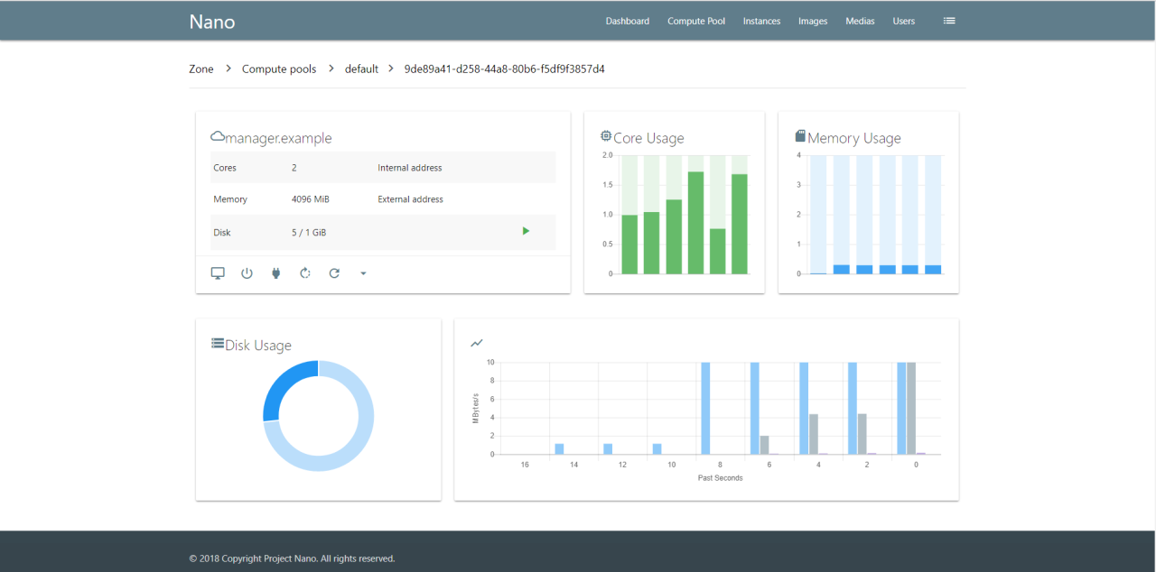Expand the more actions dropdown arrow
Image resolution: width=1156 pixels, height=572 pixels.
(363, 273)
